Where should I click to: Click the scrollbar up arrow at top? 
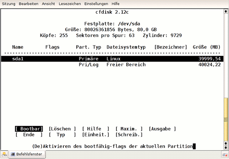[x=226, y=11]
